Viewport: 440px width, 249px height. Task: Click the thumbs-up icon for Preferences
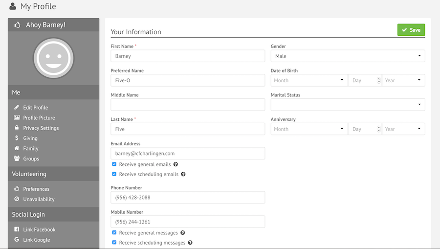pyautogui.click(x=17, y=189)
